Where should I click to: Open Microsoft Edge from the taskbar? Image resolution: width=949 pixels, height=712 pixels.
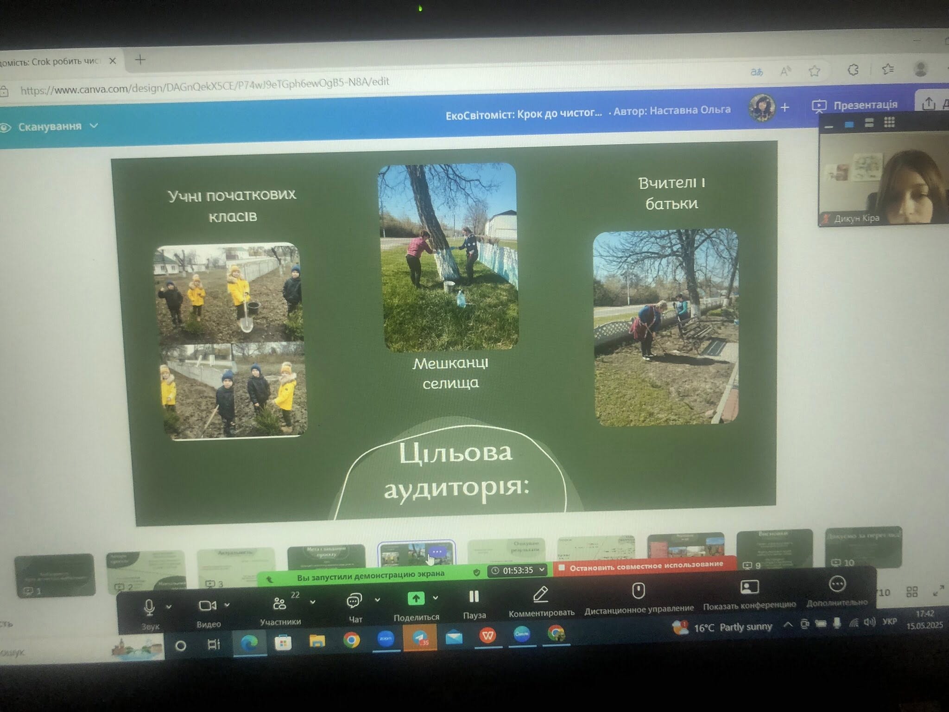249,642
